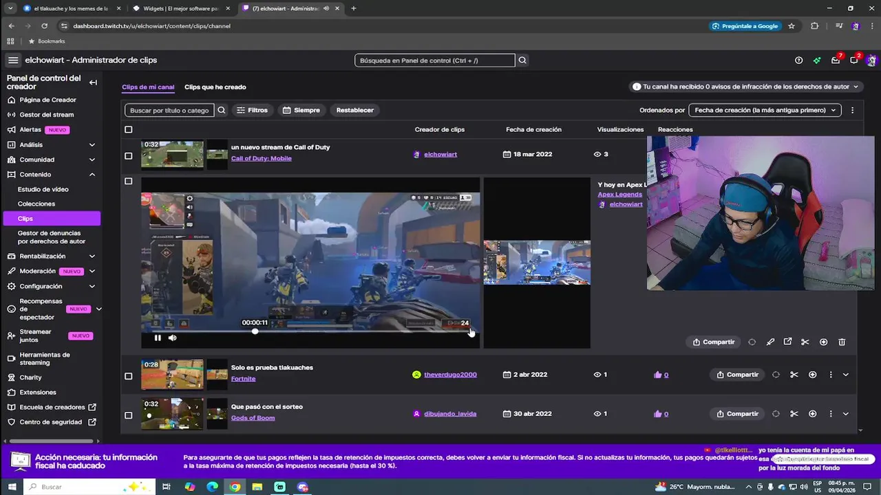Expand the Moderación sidebar section
The image size is (881, 495).
point(92,271)
